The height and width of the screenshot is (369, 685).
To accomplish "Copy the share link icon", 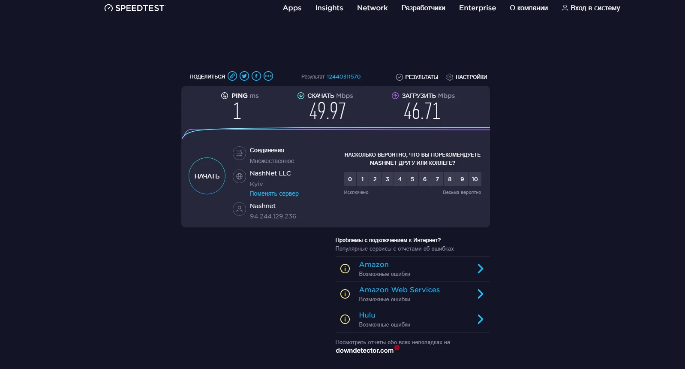I will [x=232, y=76].
